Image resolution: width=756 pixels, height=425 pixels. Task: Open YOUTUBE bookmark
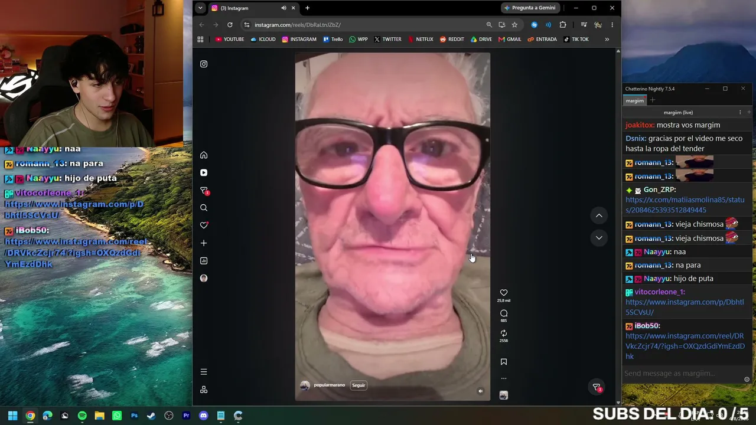230,40
